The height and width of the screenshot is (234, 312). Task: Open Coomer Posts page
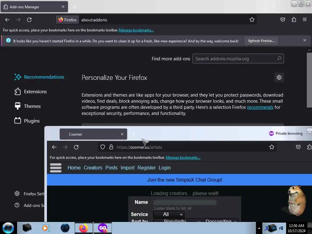pyautogui.click(x=112, y=168)
